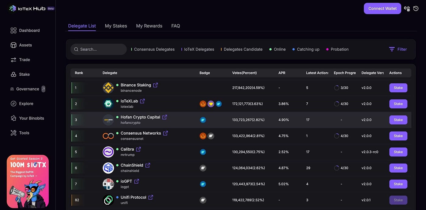This screenshot has width=426, height=210.
Task: Click the Connect Wallet button
Action: point(382,9)
